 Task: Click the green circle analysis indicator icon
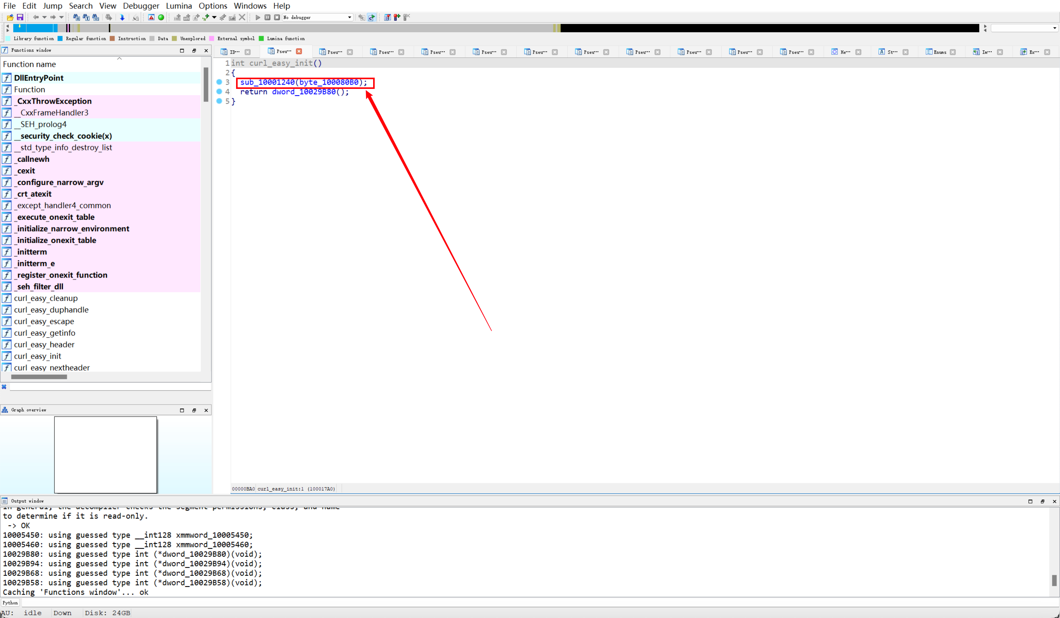pos(161,17)
